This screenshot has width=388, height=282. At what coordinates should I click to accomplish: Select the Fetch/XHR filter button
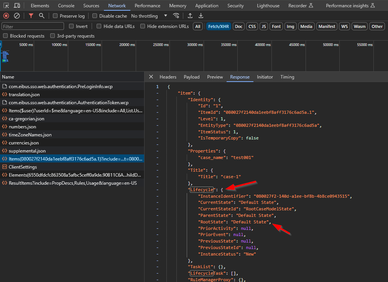tap(219, 26)
